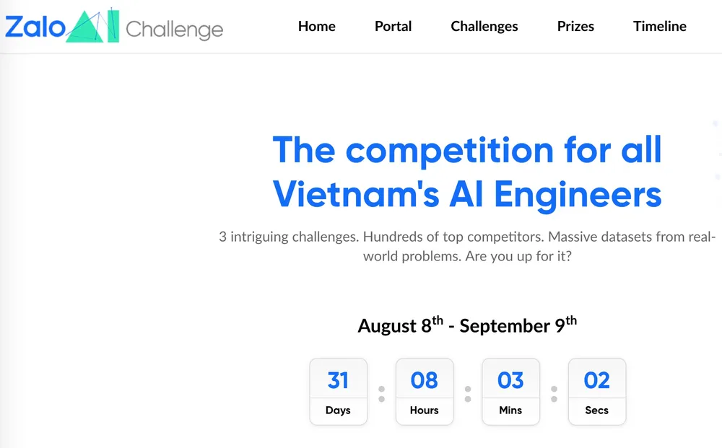Click colon separator between Hours and Mins

(468, 394)
